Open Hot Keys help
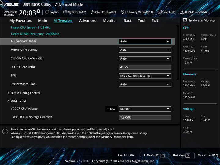 (182, 156)
